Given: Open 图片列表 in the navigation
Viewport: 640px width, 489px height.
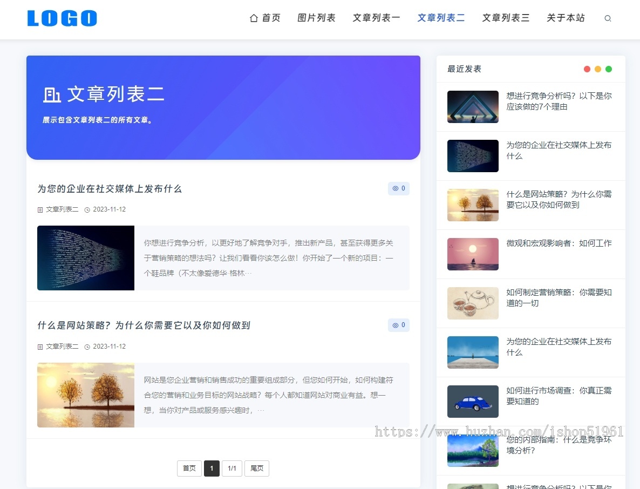Looking at the screenshot, I should click(x=316, y=18).
